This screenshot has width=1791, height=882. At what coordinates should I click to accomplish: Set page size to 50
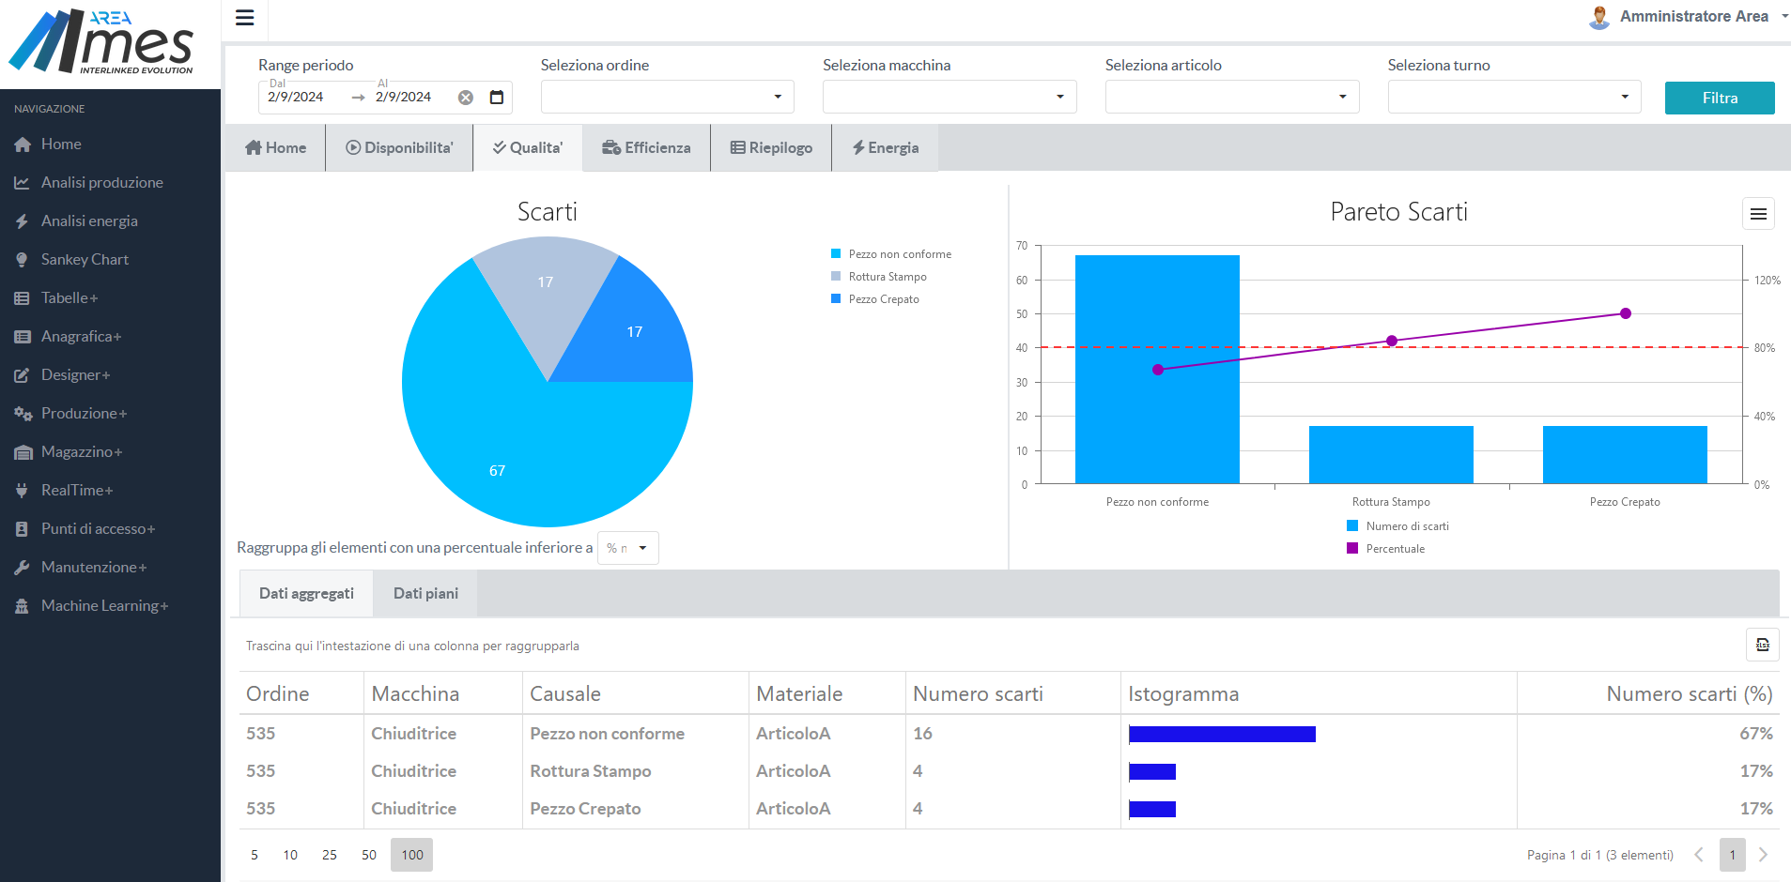(x=369, y=855)
